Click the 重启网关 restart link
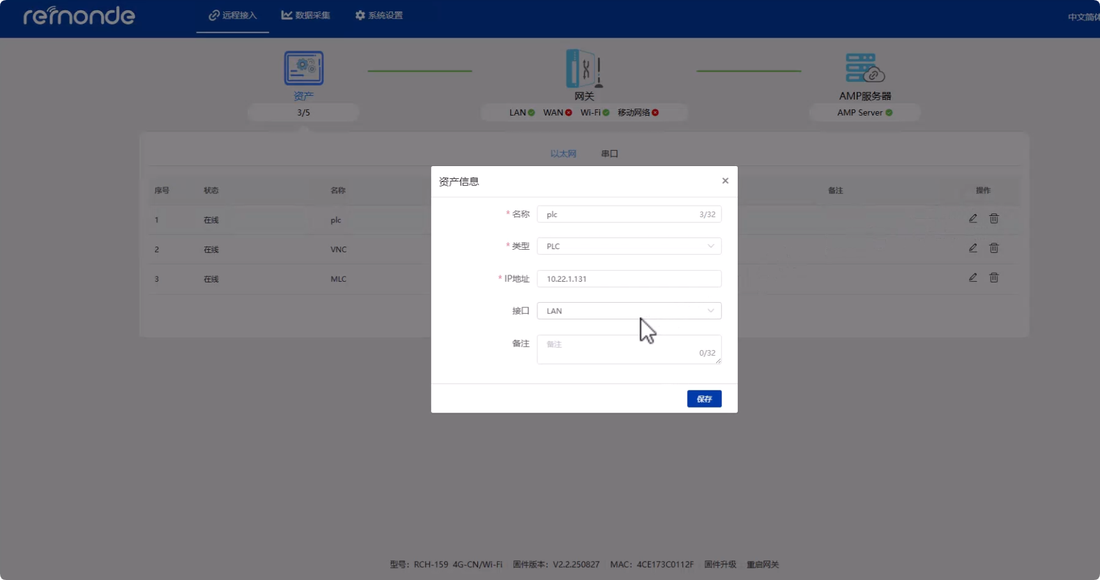Viewport: 1100px width, 580px height. [x=763, y=565]
